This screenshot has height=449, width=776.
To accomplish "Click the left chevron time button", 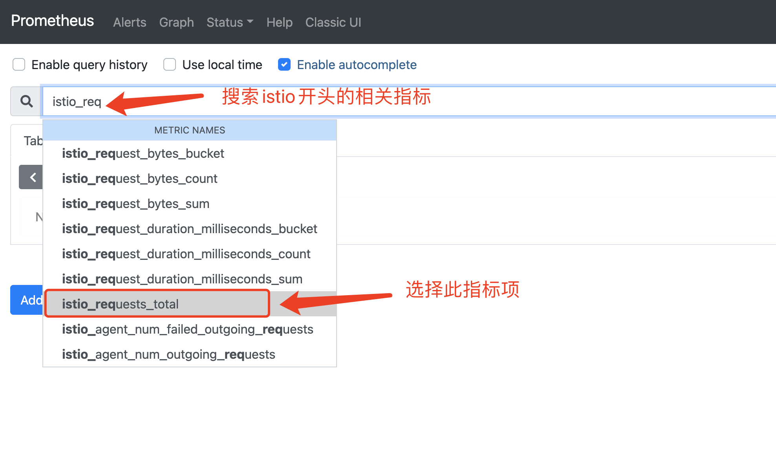I will tap(31, 177).
